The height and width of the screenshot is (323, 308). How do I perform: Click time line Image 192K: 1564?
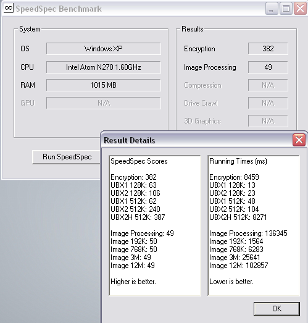point(236,241)
